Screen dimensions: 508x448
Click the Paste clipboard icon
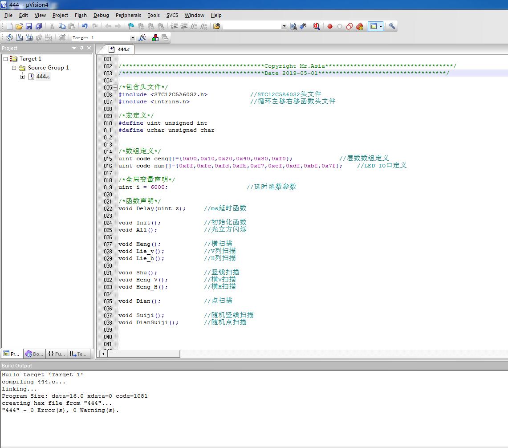coord(72,26)
